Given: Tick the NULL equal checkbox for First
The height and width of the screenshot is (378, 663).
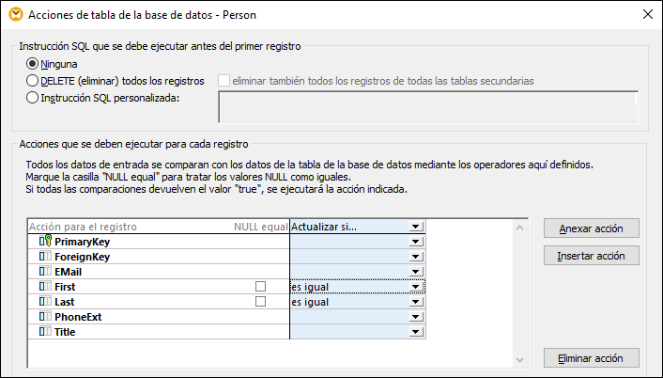Looking at the screenshot, I should [261, 287].
